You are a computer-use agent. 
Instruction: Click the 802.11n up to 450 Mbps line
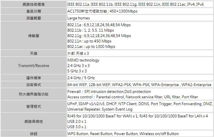(89, 41)
